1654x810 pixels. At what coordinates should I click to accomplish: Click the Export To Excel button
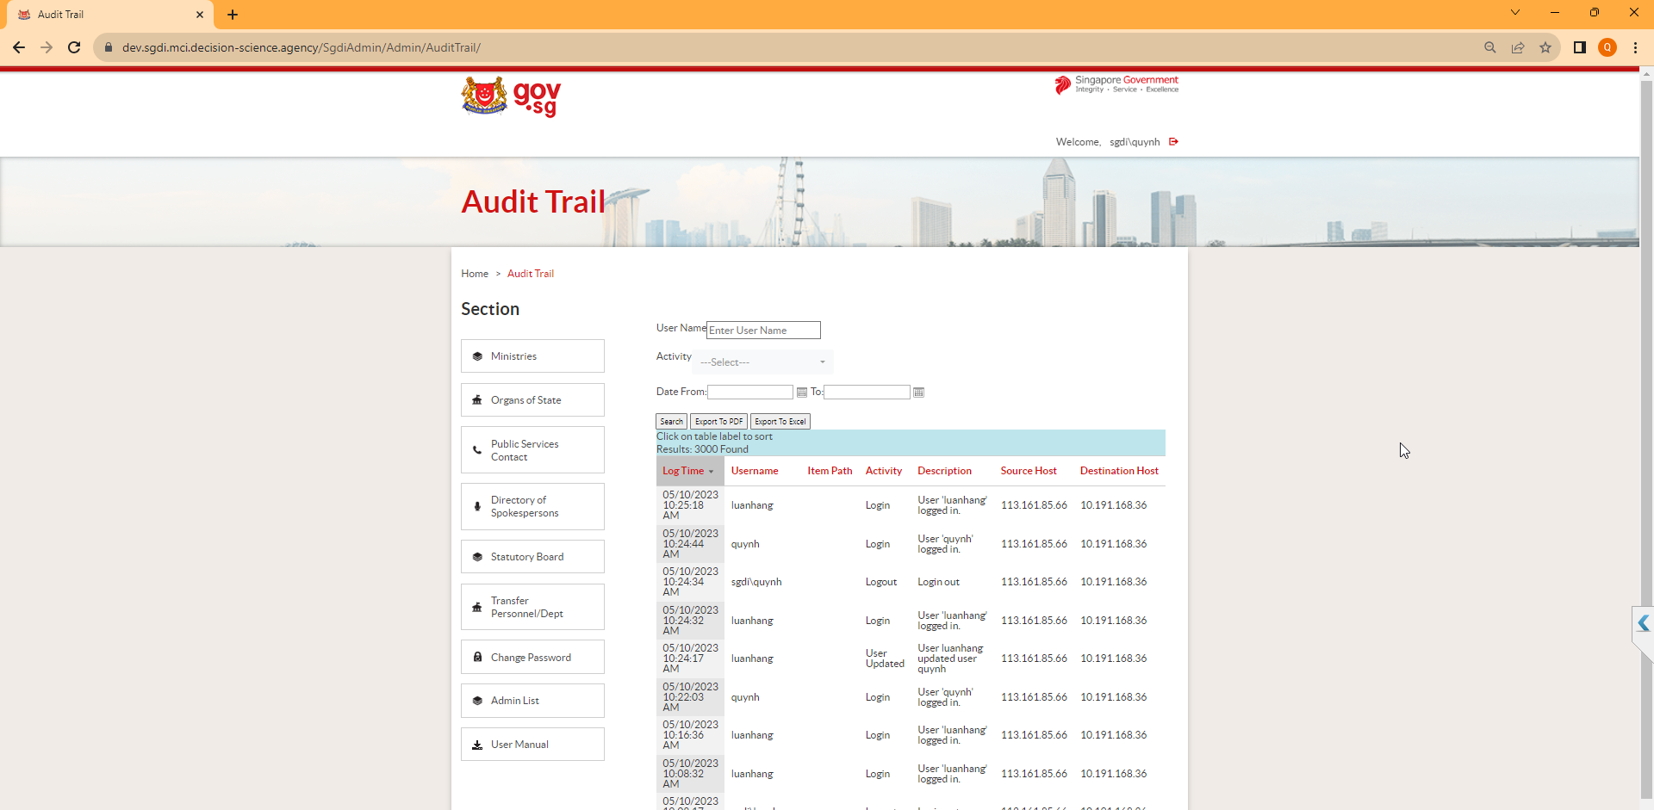(x=780, y=422)
